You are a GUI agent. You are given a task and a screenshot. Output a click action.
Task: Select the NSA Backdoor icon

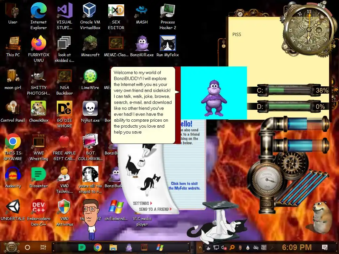tap(65, 82)
